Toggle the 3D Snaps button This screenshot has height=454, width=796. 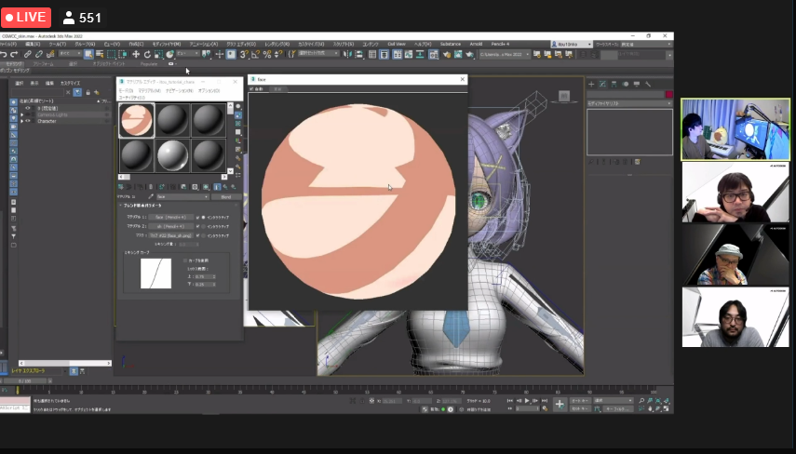coord(244,54)
